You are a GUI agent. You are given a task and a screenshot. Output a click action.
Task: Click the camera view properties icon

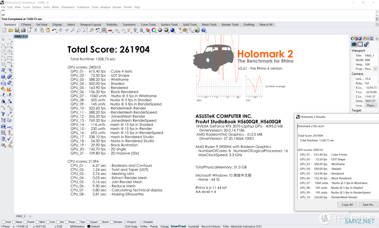coord(354,44)
